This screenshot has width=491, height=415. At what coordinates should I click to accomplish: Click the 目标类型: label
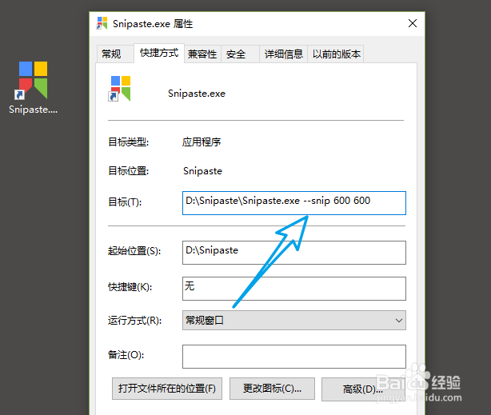[x=129, y=142]
